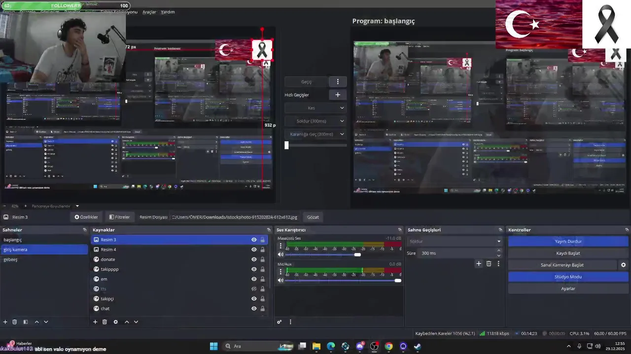The height and width of the screenshot is (354, 631).
Task: Add a new scene with the plus icon
Action: 5,322
